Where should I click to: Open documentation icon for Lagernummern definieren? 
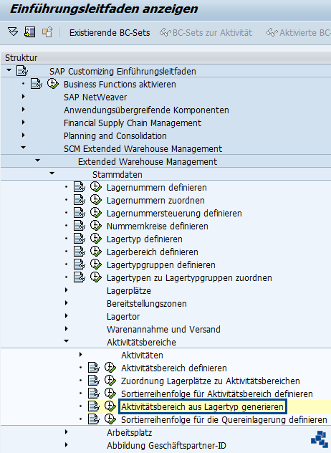(x=80, y=187)
